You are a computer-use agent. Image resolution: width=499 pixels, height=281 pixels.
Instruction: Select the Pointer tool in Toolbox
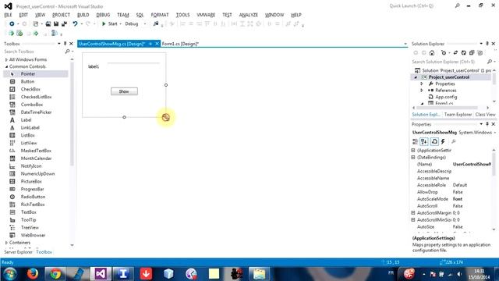click(x=36, y=74)
